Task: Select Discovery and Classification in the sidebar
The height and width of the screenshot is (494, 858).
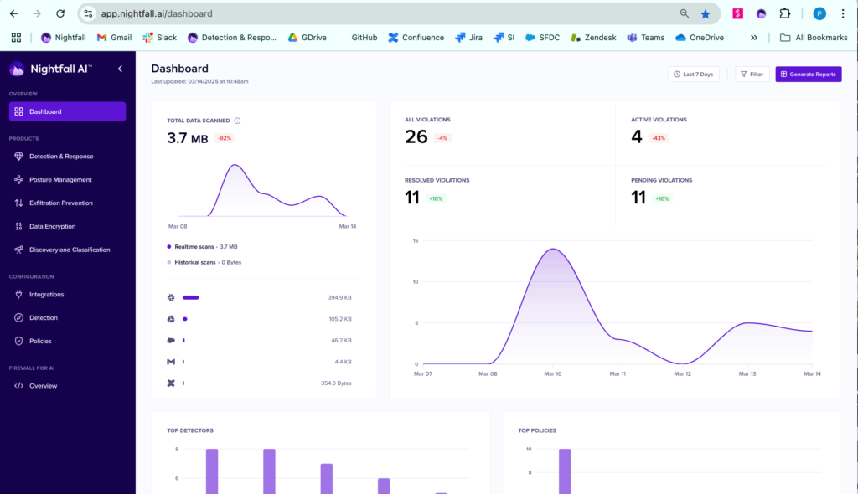Action: [69, 250]
